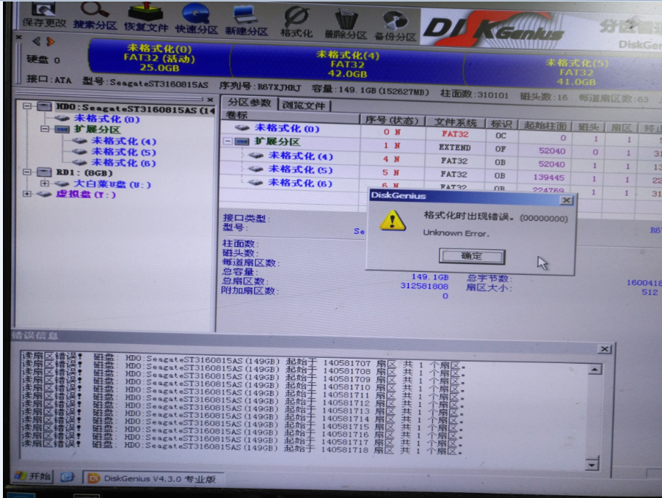Select the 42.0GB 未格式化(4) partition block
662x498 pixels.
pos(347,64)
